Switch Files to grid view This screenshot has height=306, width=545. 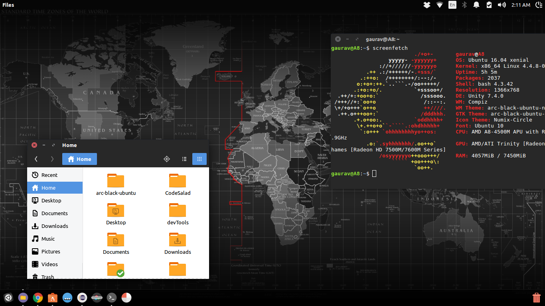199,159
